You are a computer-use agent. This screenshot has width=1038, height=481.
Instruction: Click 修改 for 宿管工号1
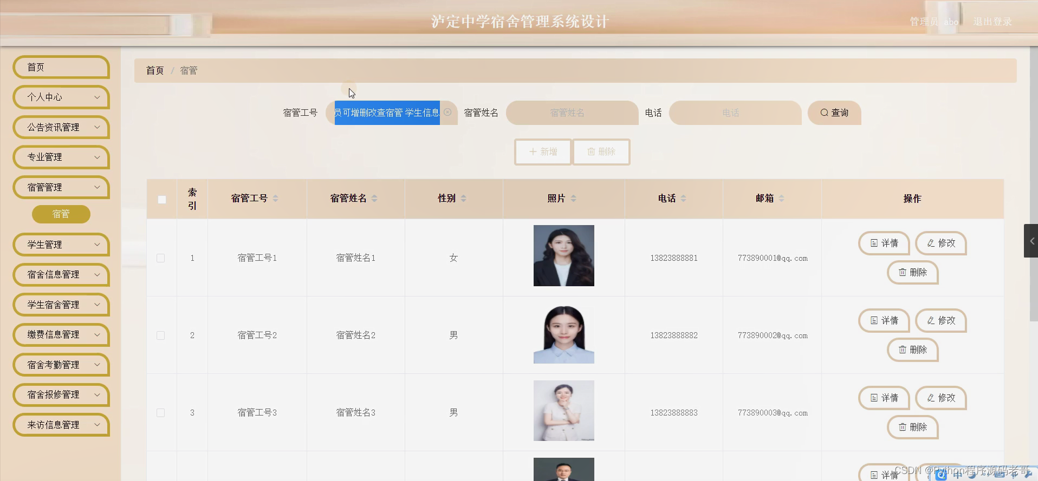[941, 243]
